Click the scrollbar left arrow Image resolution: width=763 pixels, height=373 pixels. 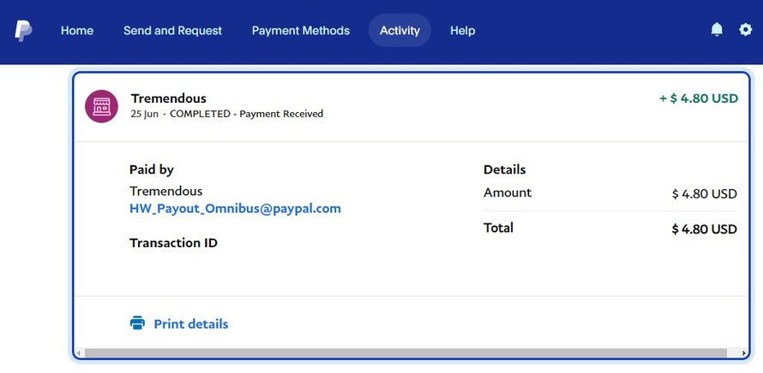79,353
